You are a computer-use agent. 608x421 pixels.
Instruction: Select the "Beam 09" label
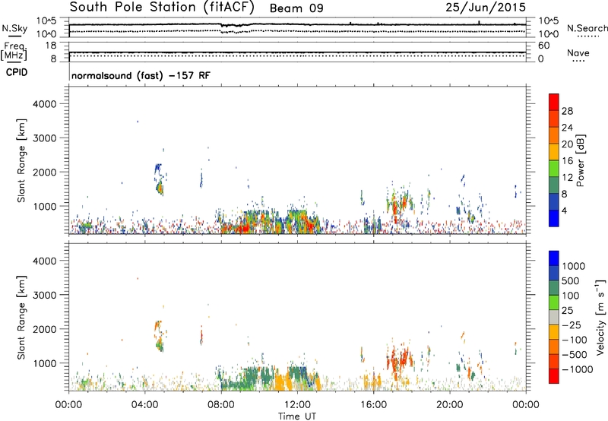[x=296, y=8]
